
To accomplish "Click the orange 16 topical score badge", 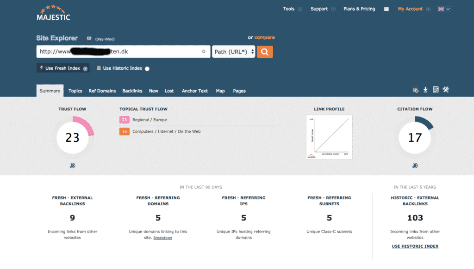I will coord(124,132).
